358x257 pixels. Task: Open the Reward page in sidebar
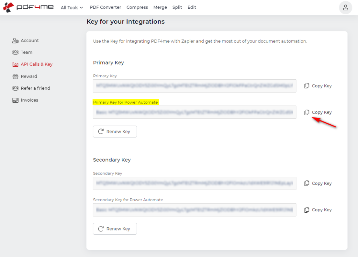[25, 76]
